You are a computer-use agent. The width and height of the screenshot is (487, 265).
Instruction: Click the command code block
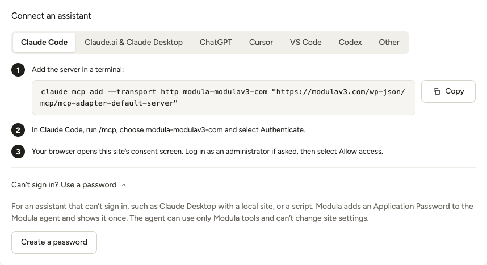tap(223, 98)
